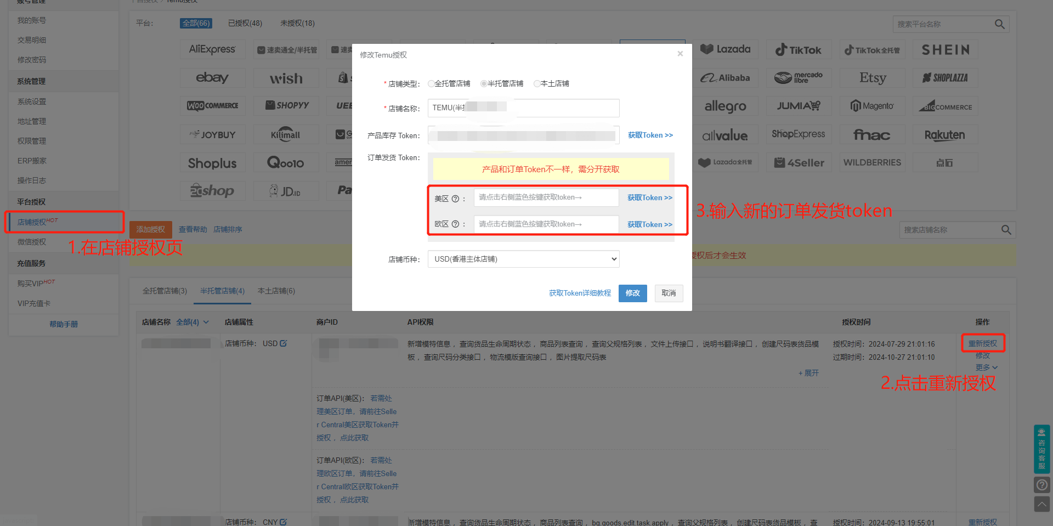The height and width of the screenshot is (526, 1053).
Task: Select the WooCommerce platform logo
Action: coord(212,106)
